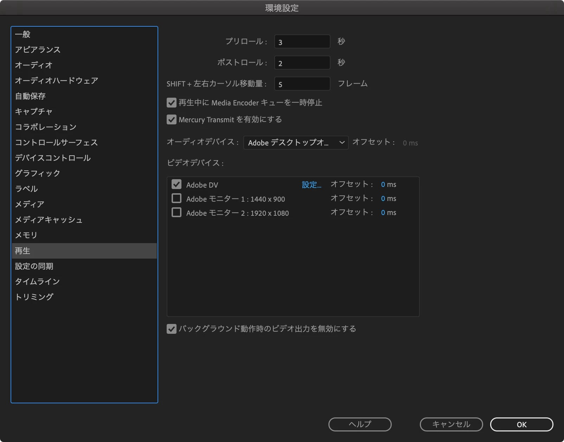Image resolution: width=564 pixels, height=442 pixels.
Task: Open トリミング preferences
Action: (84, 297)
